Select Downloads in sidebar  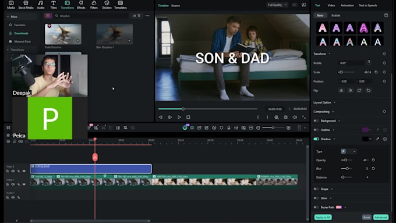tap(21, 33)
